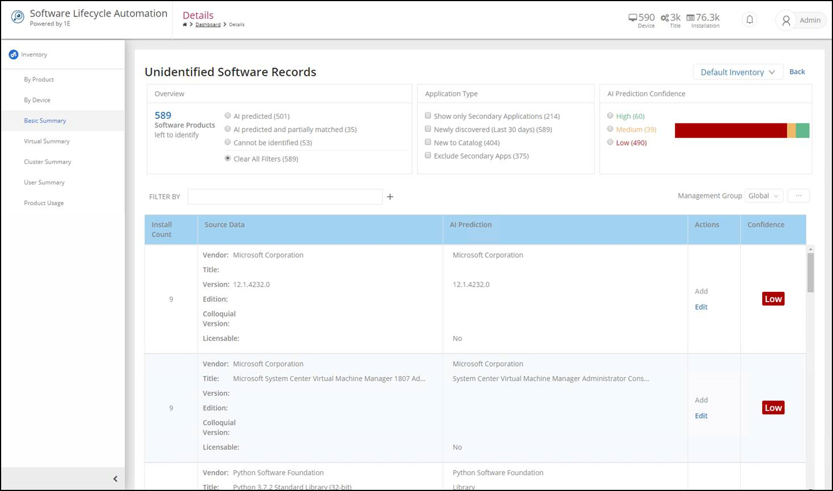This screenshot has height=491, width=833.
Task: Click the home icon in breadcrumb
Action: (x=185, y=24)
